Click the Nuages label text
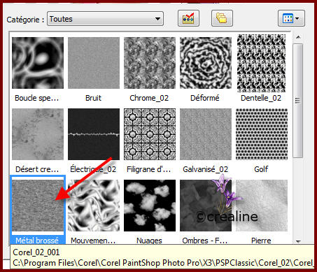Image resolution: width=317 pixels, height=272 pixels. (149, 241)
